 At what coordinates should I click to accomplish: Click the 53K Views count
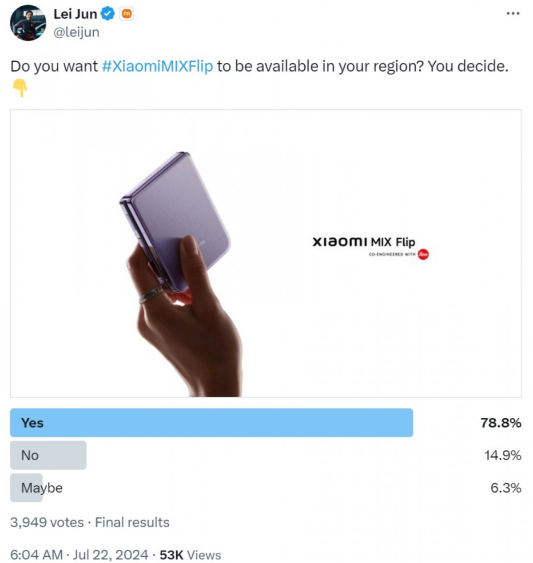tap(190, 555)
